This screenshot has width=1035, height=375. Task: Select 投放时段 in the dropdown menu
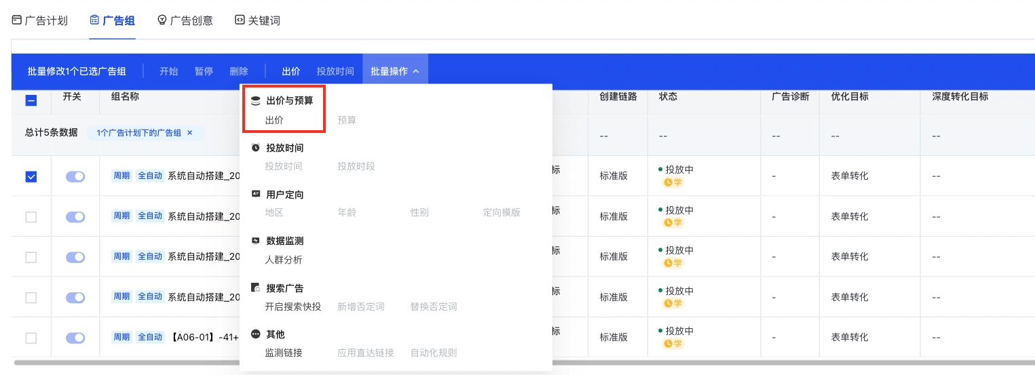(356, 166)
